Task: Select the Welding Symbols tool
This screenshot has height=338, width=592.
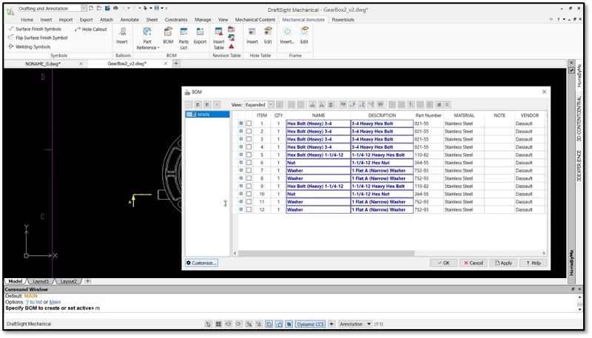Action: tap(30, 47)
